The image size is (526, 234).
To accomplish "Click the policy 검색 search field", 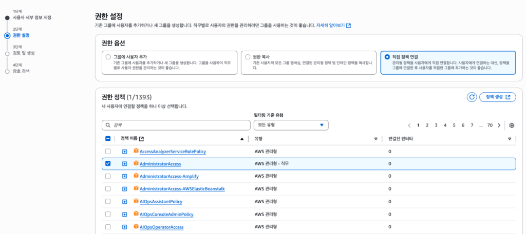I will (176, 125).
